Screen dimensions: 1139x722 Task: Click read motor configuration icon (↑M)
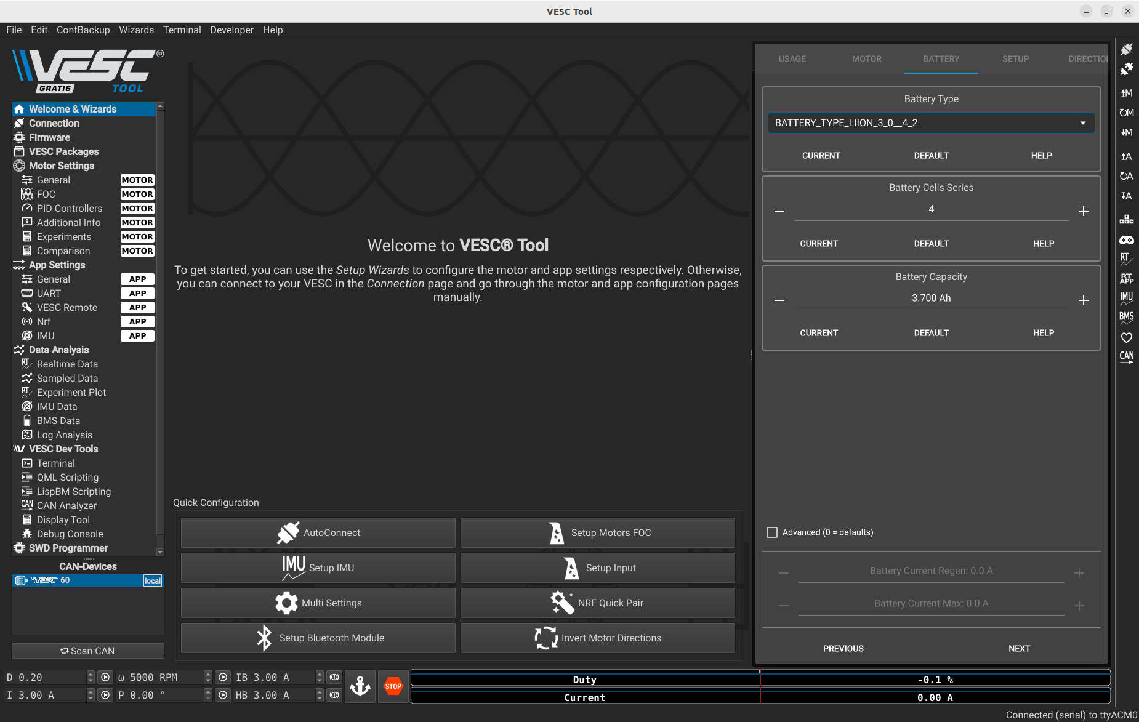(1127, 93)
